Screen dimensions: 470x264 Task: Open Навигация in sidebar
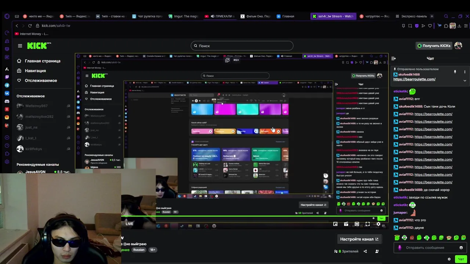point(31,71)
